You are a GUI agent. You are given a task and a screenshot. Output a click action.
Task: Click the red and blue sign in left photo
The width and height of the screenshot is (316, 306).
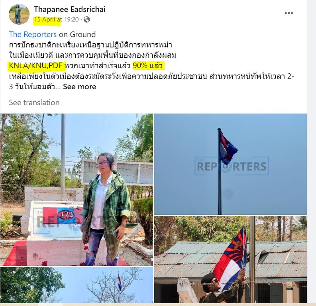coord(62,215)
